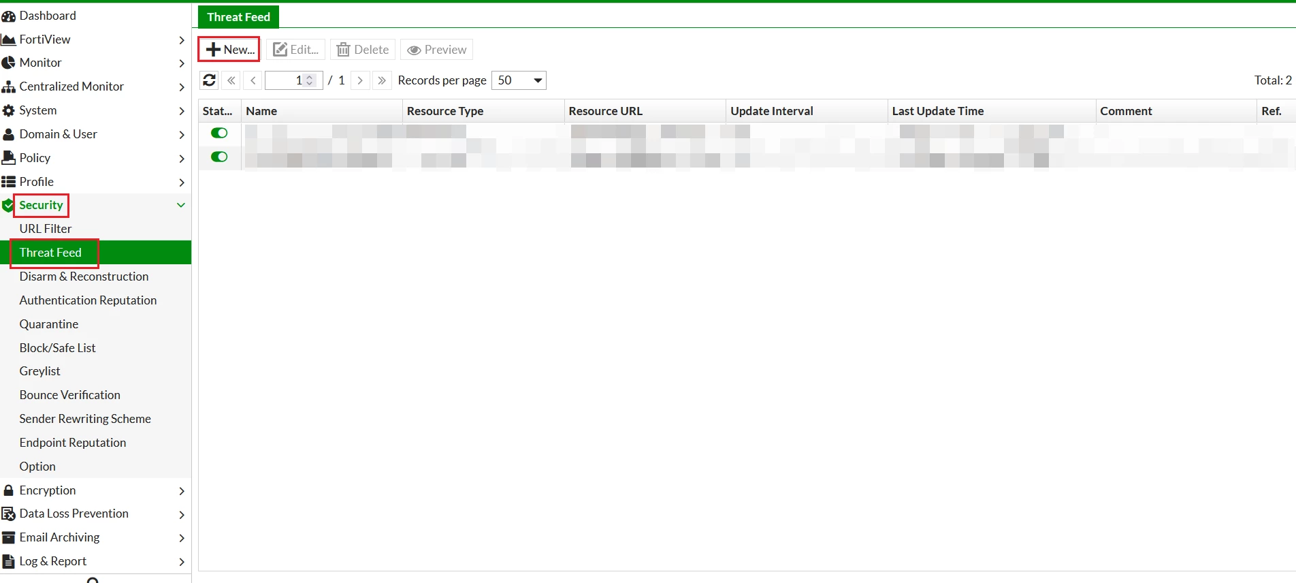This screenshot has height=583, width=1296.
Task: Sort by Name column header
Action: (x=322, y=111)
